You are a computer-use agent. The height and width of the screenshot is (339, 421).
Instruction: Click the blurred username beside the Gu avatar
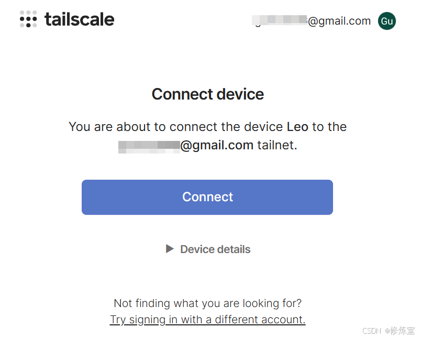279,20
